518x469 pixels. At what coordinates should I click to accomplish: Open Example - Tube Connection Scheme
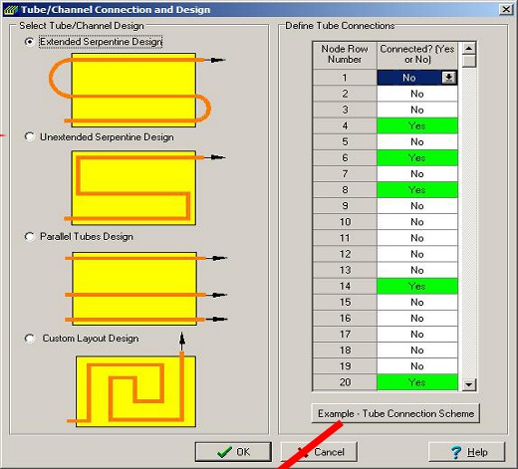point(395,413)
